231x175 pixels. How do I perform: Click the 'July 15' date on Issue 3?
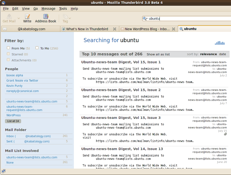[222, 131]
